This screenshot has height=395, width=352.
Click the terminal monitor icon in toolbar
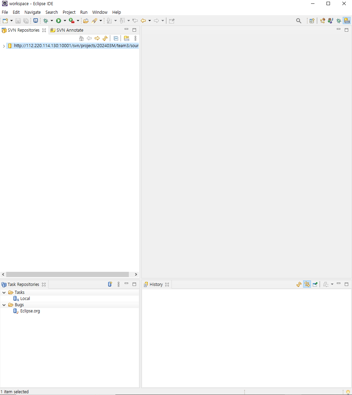point(35,21)
